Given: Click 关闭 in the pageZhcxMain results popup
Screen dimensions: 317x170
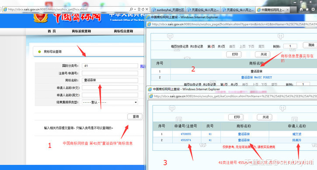Looking at the screenshot, I should click(263, 54).
